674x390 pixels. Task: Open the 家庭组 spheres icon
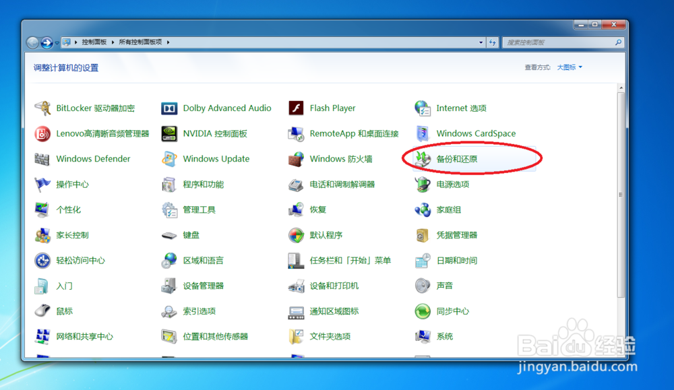tap(423, 209)
